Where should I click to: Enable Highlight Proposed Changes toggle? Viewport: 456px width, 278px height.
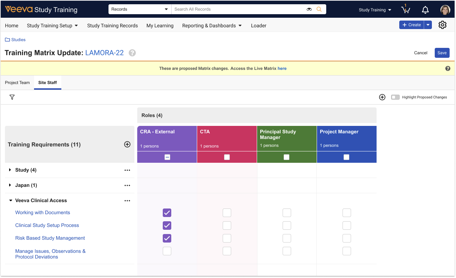395,97
